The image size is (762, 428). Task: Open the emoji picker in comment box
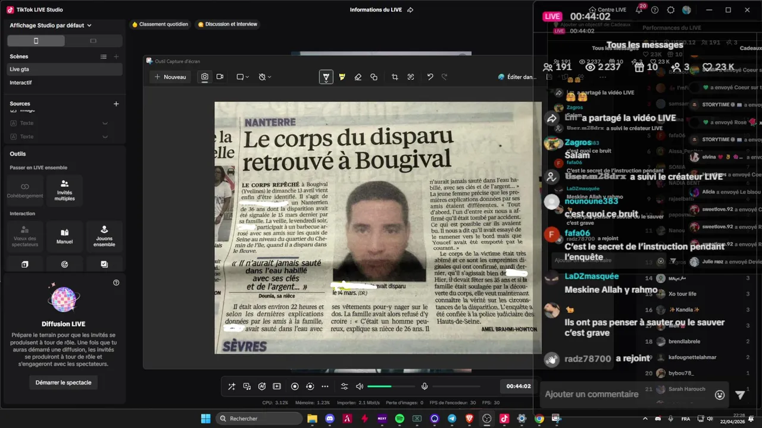point(720,395)
